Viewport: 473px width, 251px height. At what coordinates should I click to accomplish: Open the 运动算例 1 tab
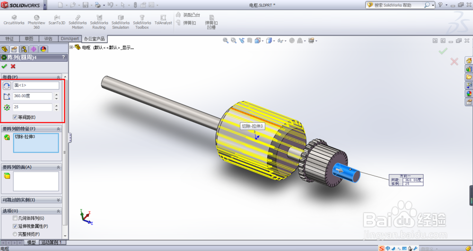pyautogui.click(x=52, y=242)
